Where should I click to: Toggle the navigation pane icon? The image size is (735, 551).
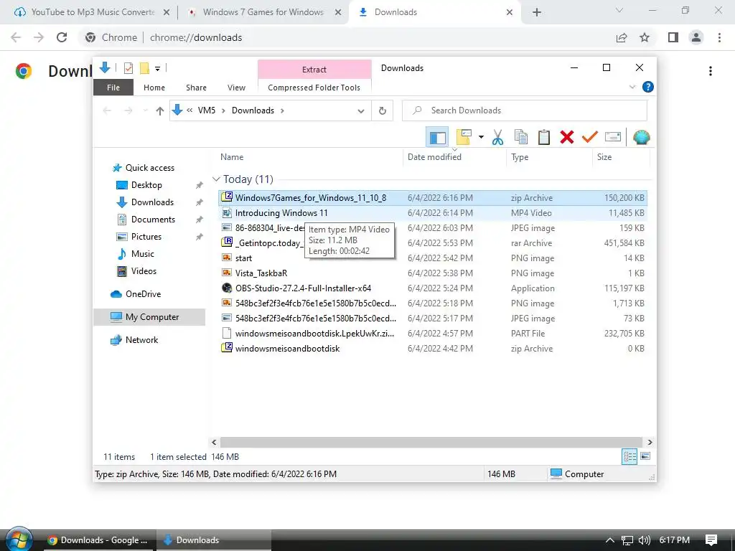(x=437, y=137)
